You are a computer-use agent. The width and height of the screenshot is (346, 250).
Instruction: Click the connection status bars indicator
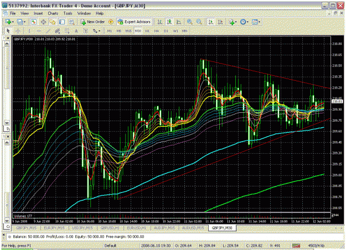296,246
